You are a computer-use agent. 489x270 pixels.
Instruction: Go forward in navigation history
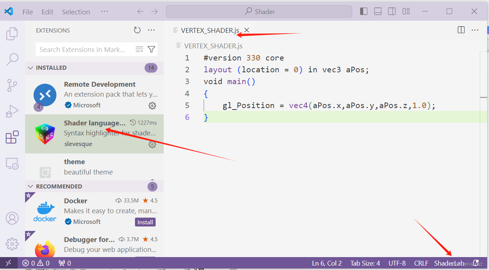click(154, 11)
